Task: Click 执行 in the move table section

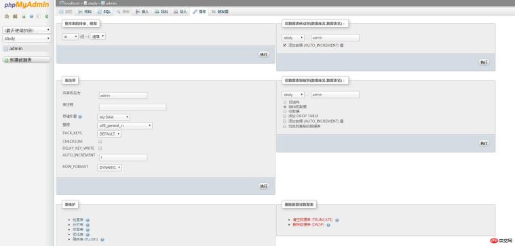Action: click(x=484, y=62)
